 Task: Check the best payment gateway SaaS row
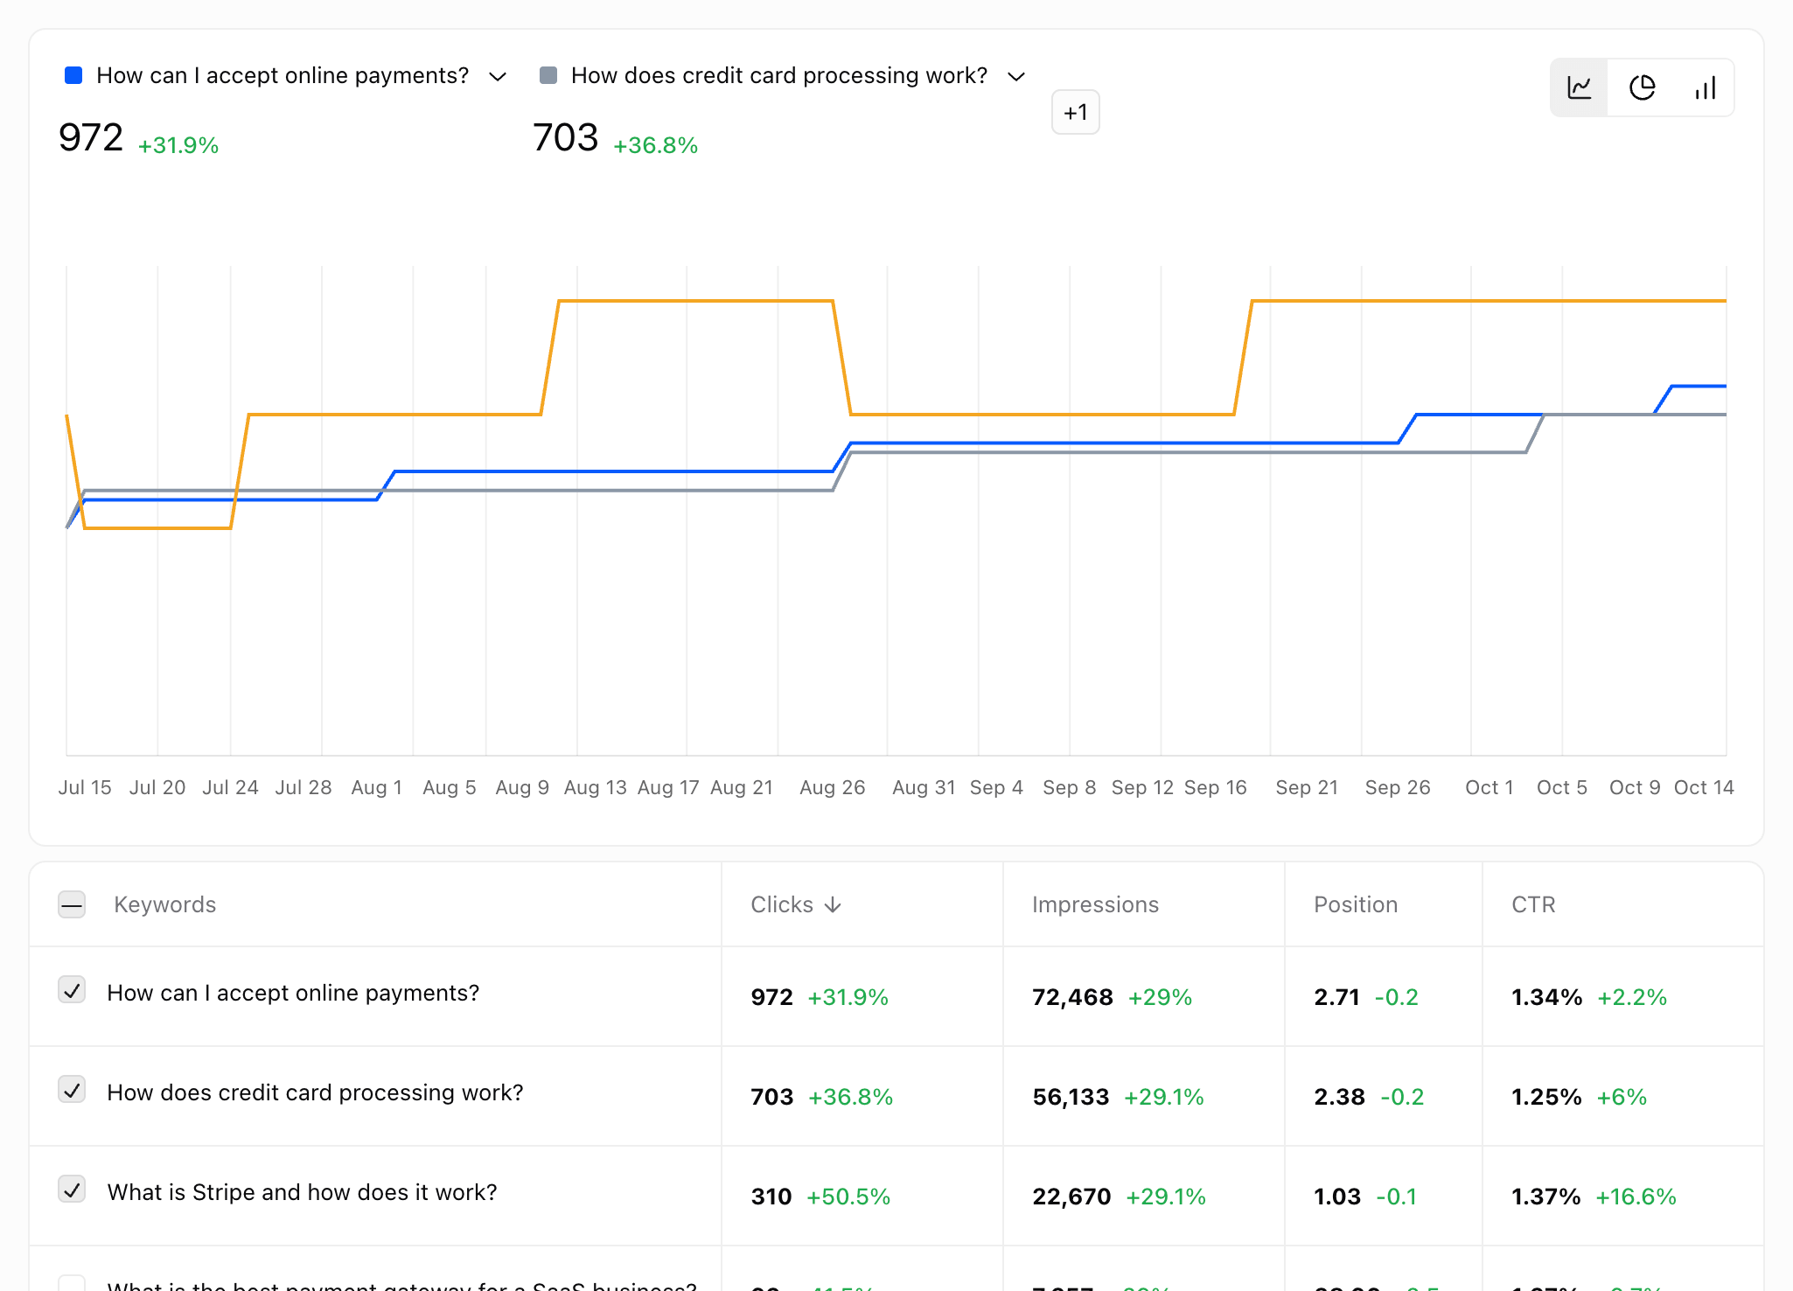tap(72, 1283)
